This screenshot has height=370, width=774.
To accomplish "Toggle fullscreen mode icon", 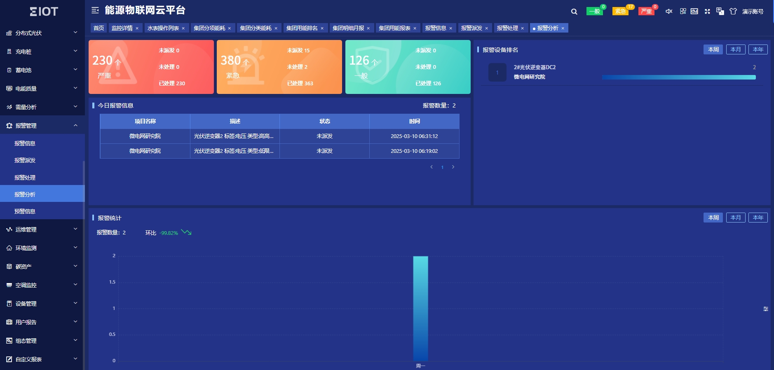I will 707,12.
